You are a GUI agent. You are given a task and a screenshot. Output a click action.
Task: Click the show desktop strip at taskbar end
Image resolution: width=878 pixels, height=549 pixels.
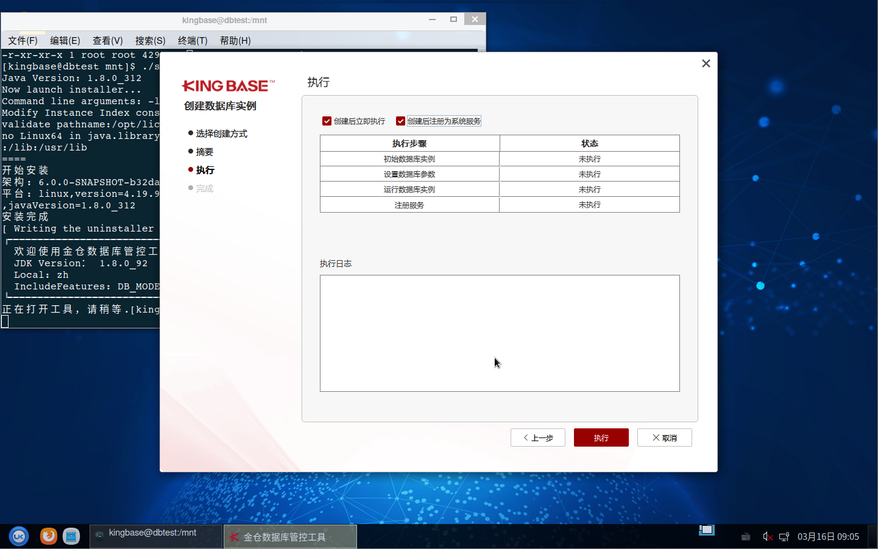[x=873, y=537]
